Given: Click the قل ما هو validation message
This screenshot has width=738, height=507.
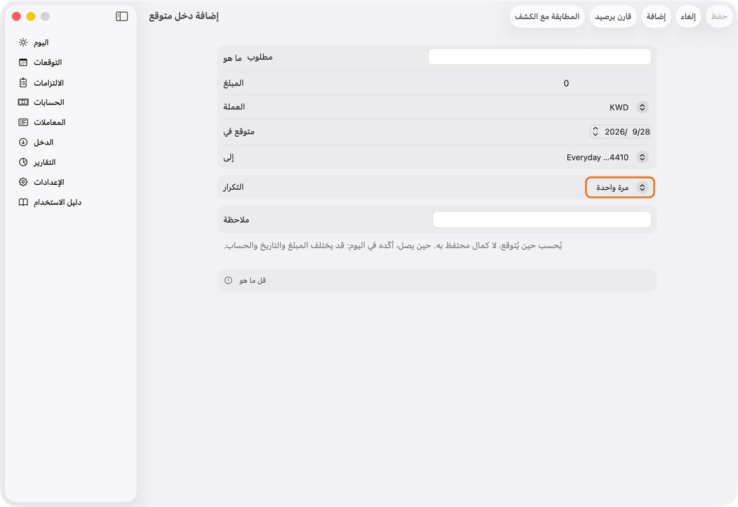Looking at the screenshot, I should (252, 280).
